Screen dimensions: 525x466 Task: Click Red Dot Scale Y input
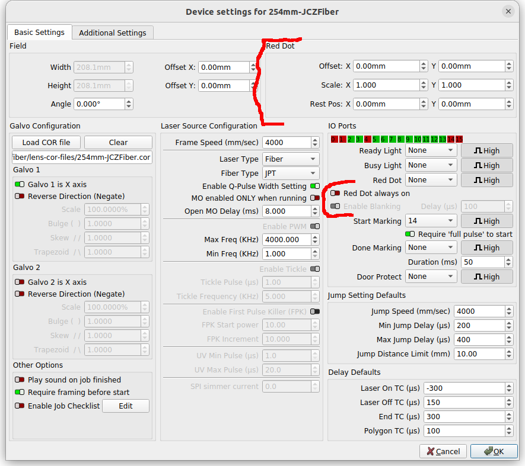pos(472,85)
